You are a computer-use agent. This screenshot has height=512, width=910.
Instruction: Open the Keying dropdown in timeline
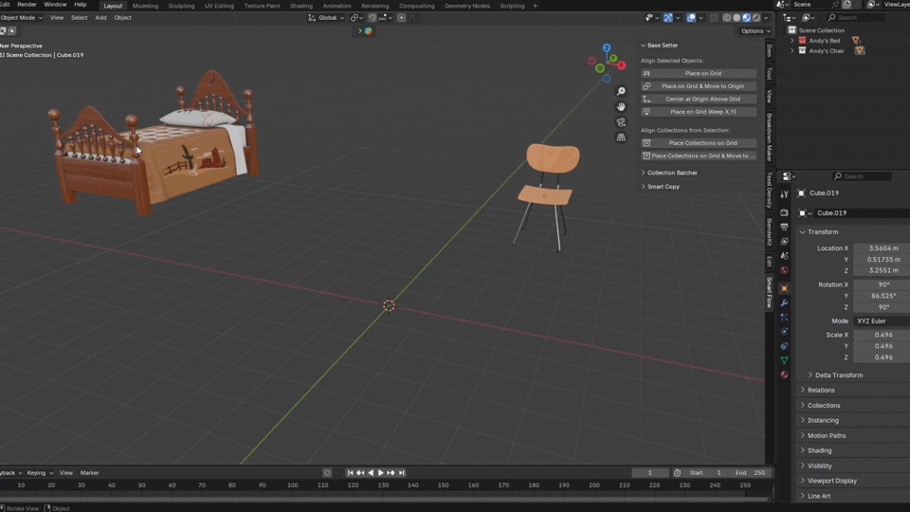40,473
